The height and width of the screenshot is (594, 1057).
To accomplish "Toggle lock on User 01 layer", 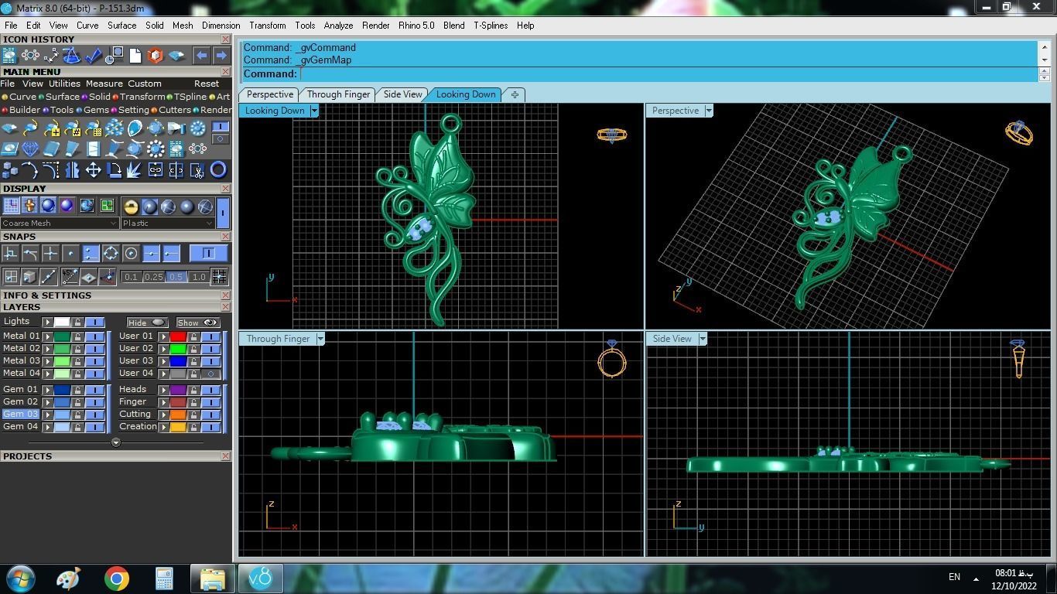I will pyautogui.click(x=193, y=336).
